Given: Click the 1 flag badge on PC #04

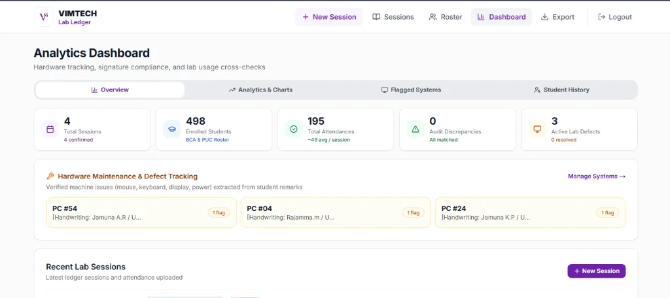Looking at the screenshot, I should pos(414,212).
